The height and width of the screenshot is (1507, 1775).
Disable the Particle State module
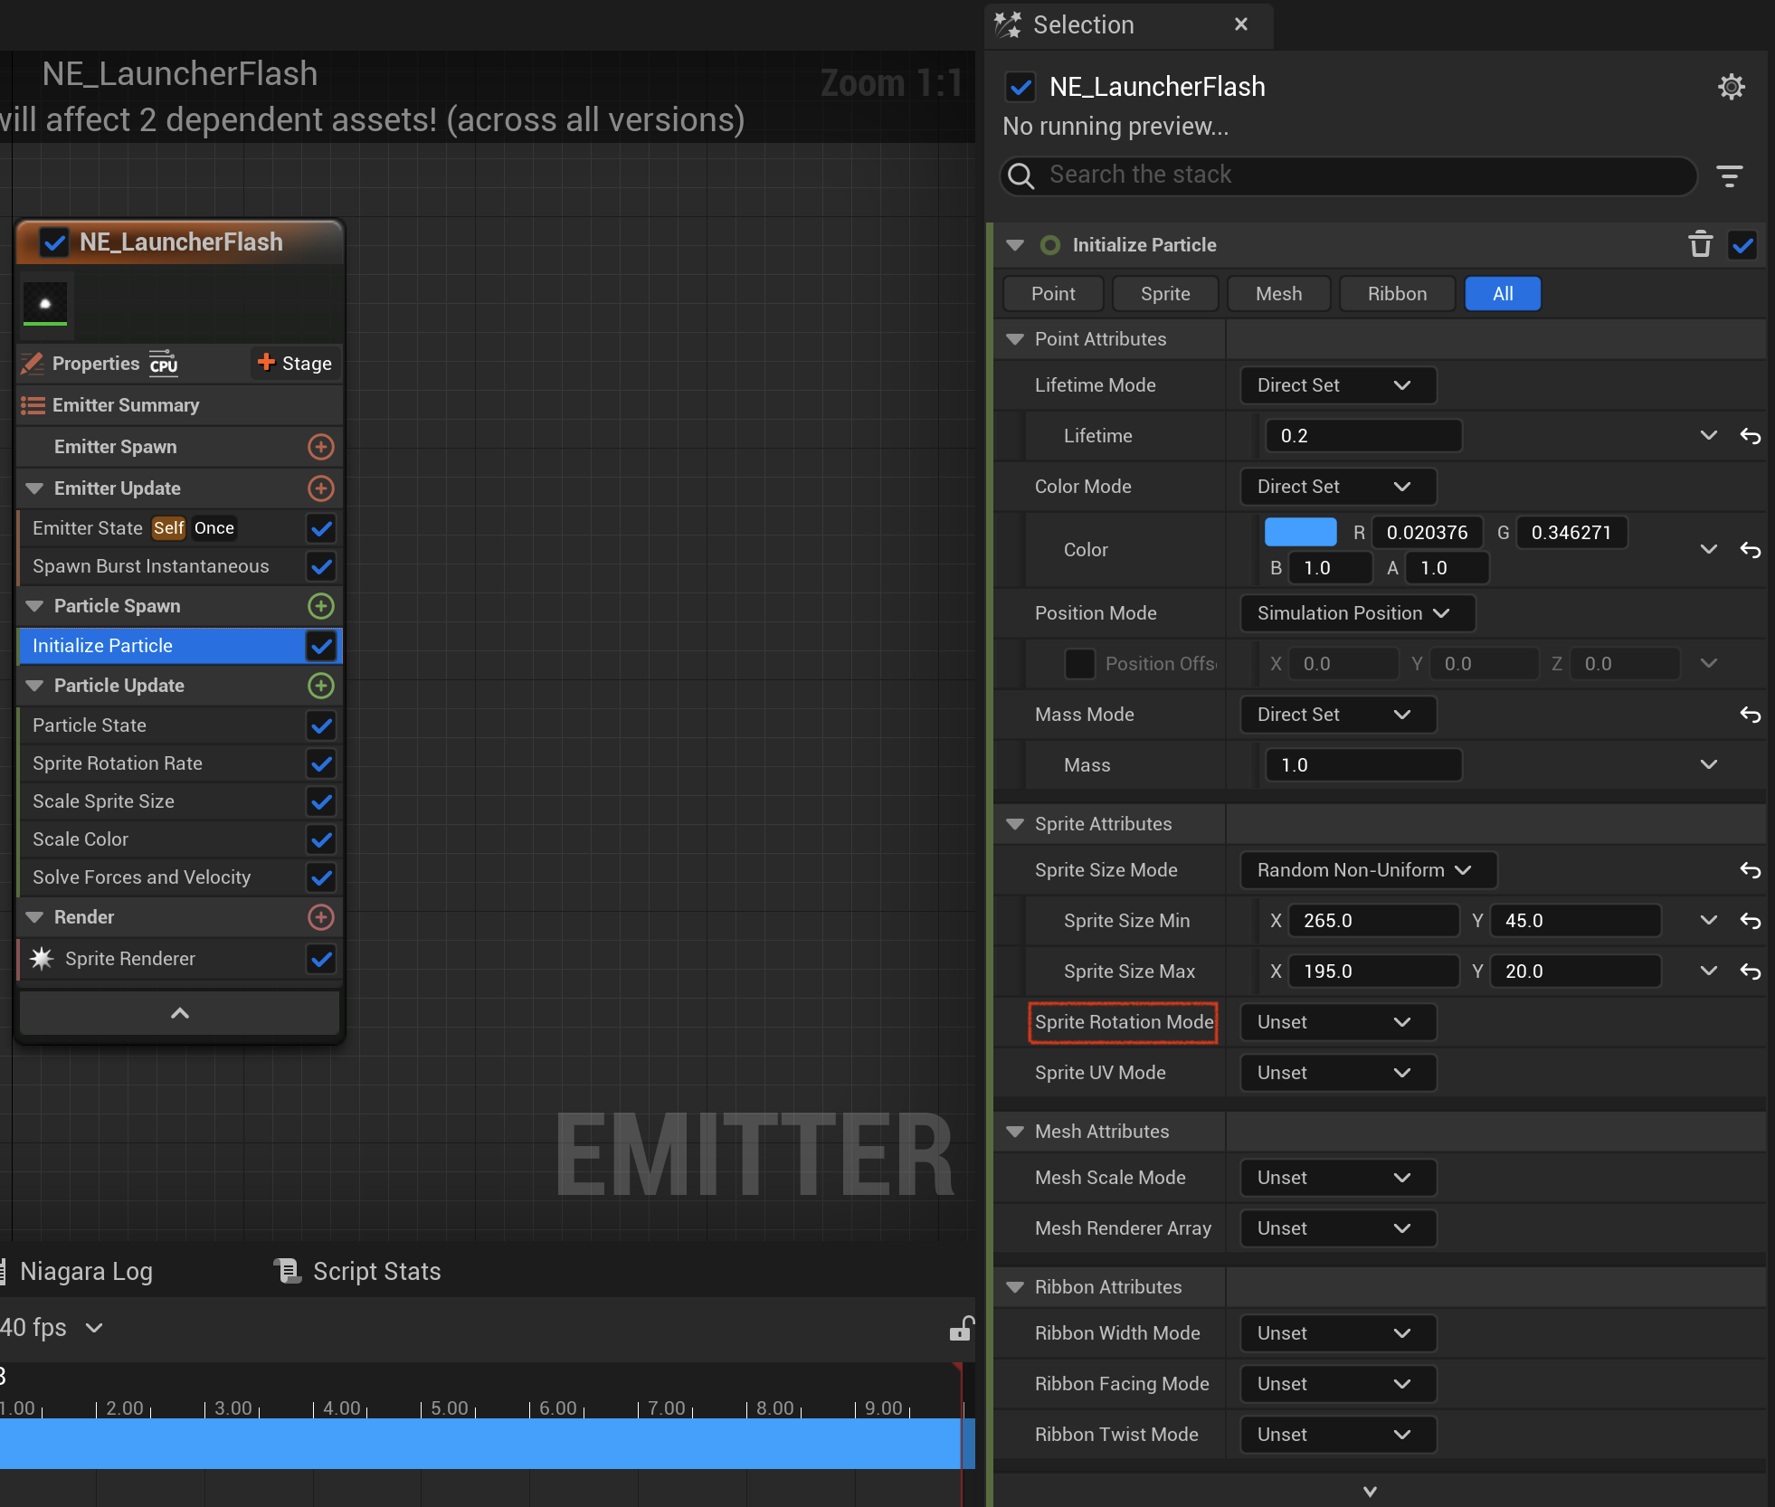(x=321, y=725)
